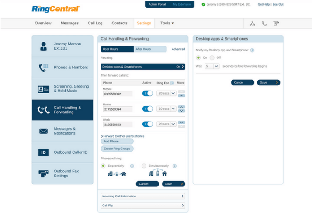
Task: Move Home phone up in order
Action: tap(181, 107)
